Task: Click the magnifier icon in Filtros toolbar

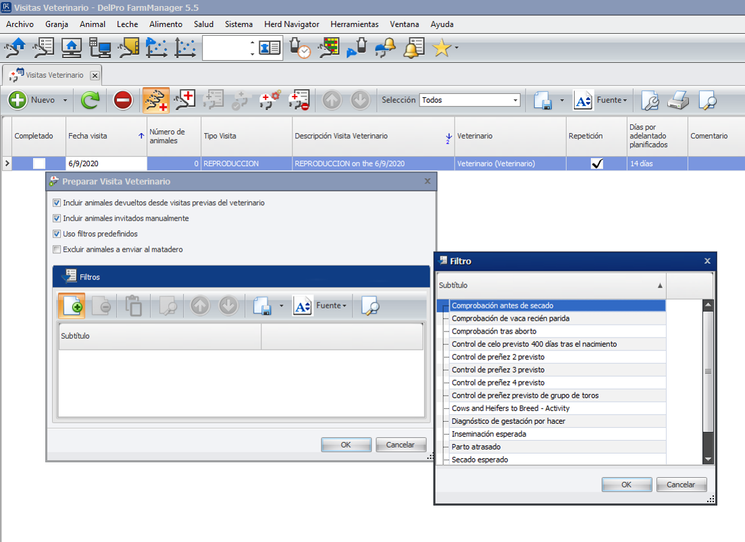Action: pos(370,306)
